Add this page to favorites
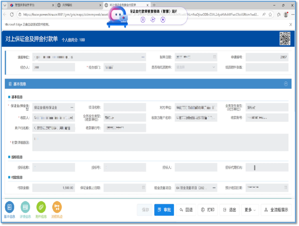This screenshot has width=299, height=226. tap(270, 14)
